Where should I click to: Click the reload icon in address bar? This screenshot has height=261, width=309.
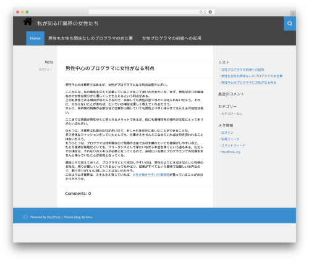click(201, 12)
